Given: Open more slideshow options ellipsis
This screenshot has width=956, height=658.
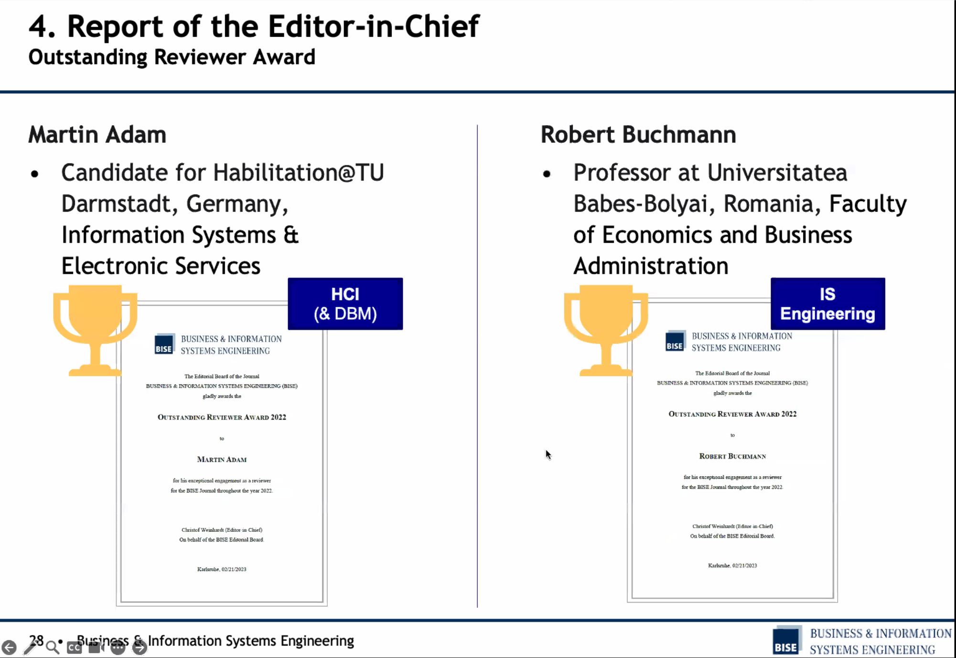Looking at the screenshot, I should (x=118, y=647).
